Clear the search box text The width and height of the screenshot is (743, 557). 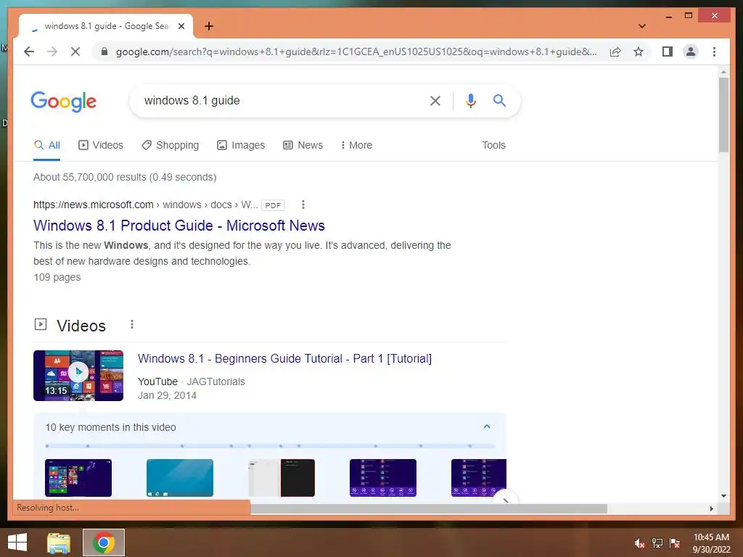(x=435, y=100)
